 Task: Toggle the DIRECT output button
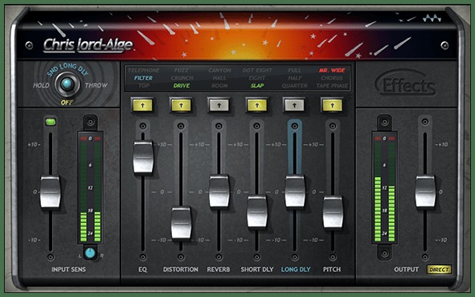440,270
